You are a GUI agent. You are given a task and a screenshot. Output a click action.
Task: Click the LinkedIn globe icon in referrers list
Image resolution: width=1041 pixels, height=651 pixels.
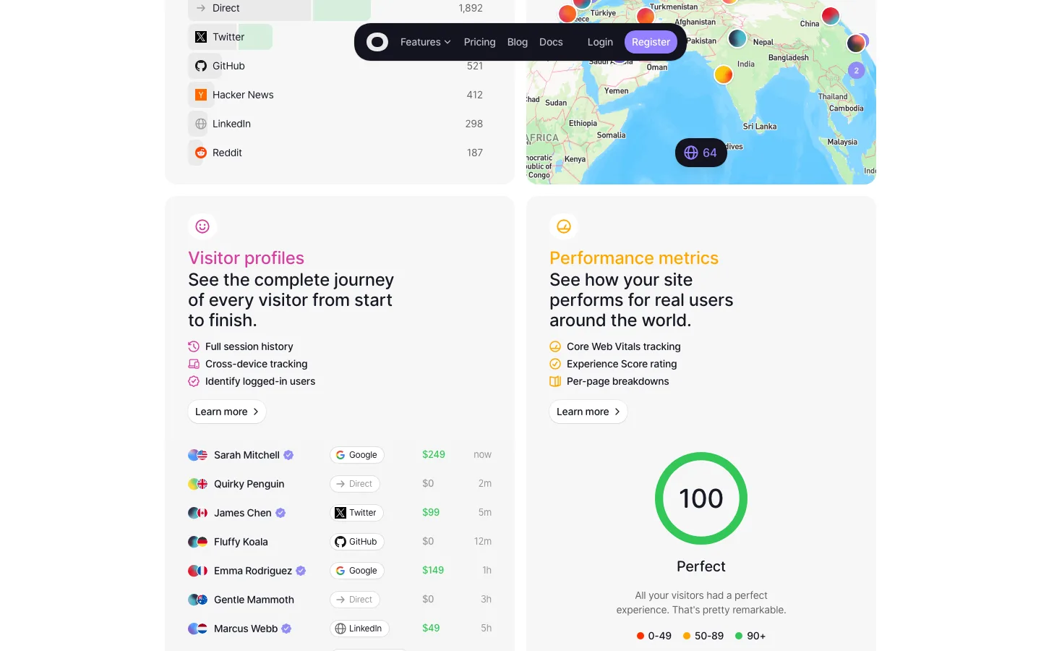pos(201,124)
